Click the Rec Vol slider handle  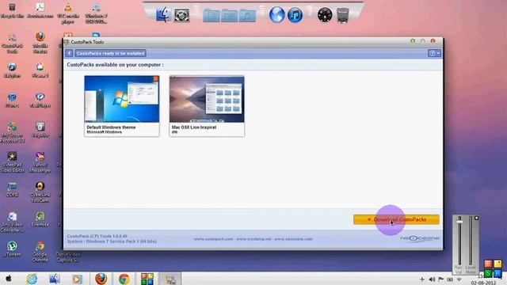[x=459, y=222]
